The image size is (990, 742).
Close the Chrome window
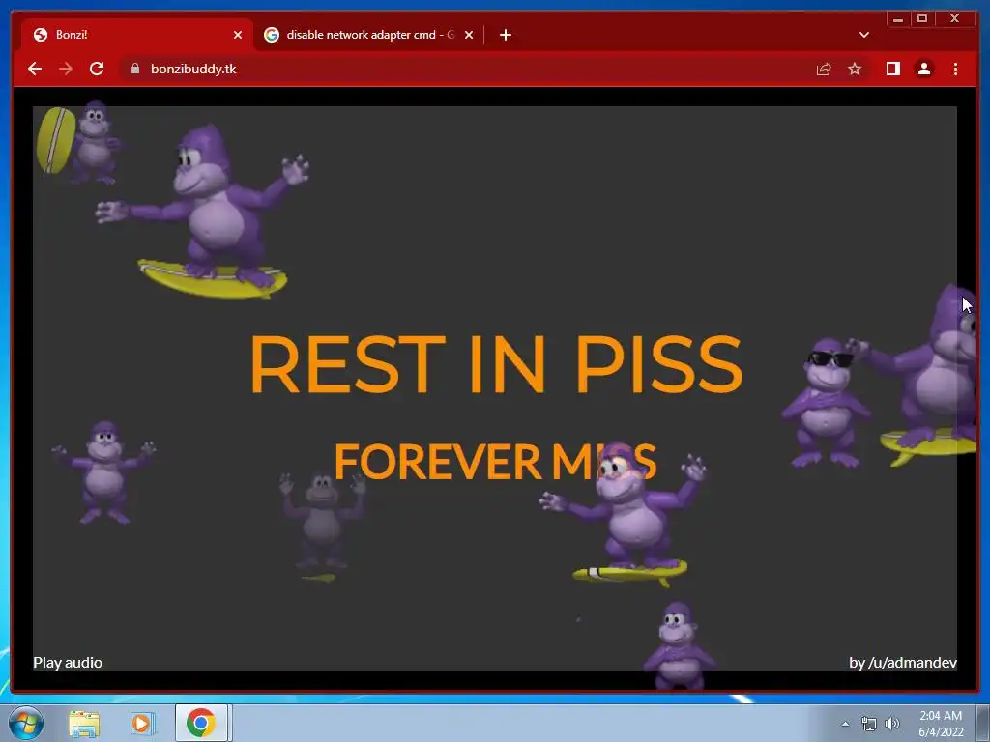954,19
